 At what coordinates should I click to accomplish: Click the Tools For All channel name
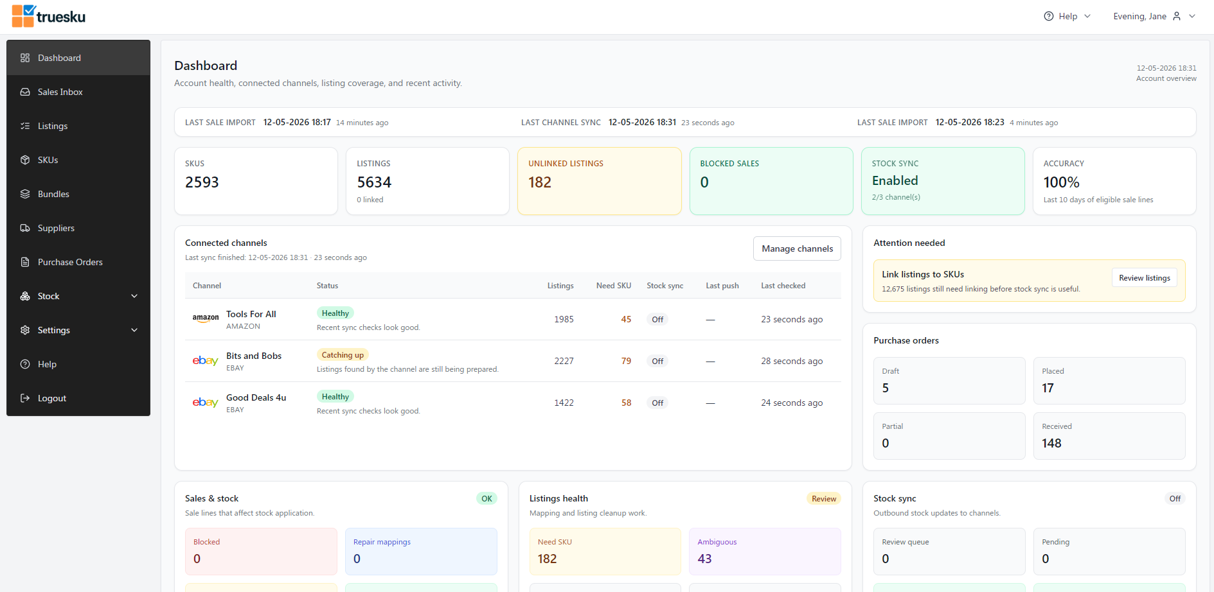pos(251,314)
